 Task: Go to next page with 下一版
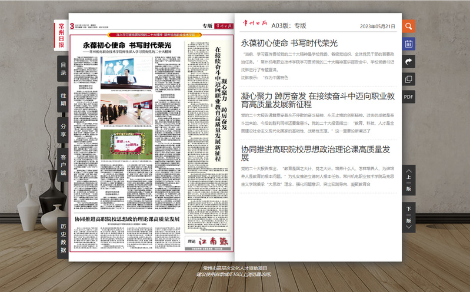coord(408,216)
